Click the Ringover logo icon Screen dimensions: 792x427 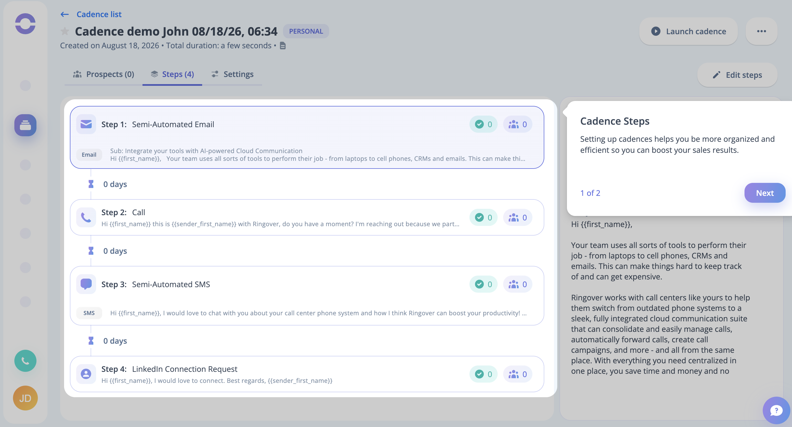click(x=25, y=24)
